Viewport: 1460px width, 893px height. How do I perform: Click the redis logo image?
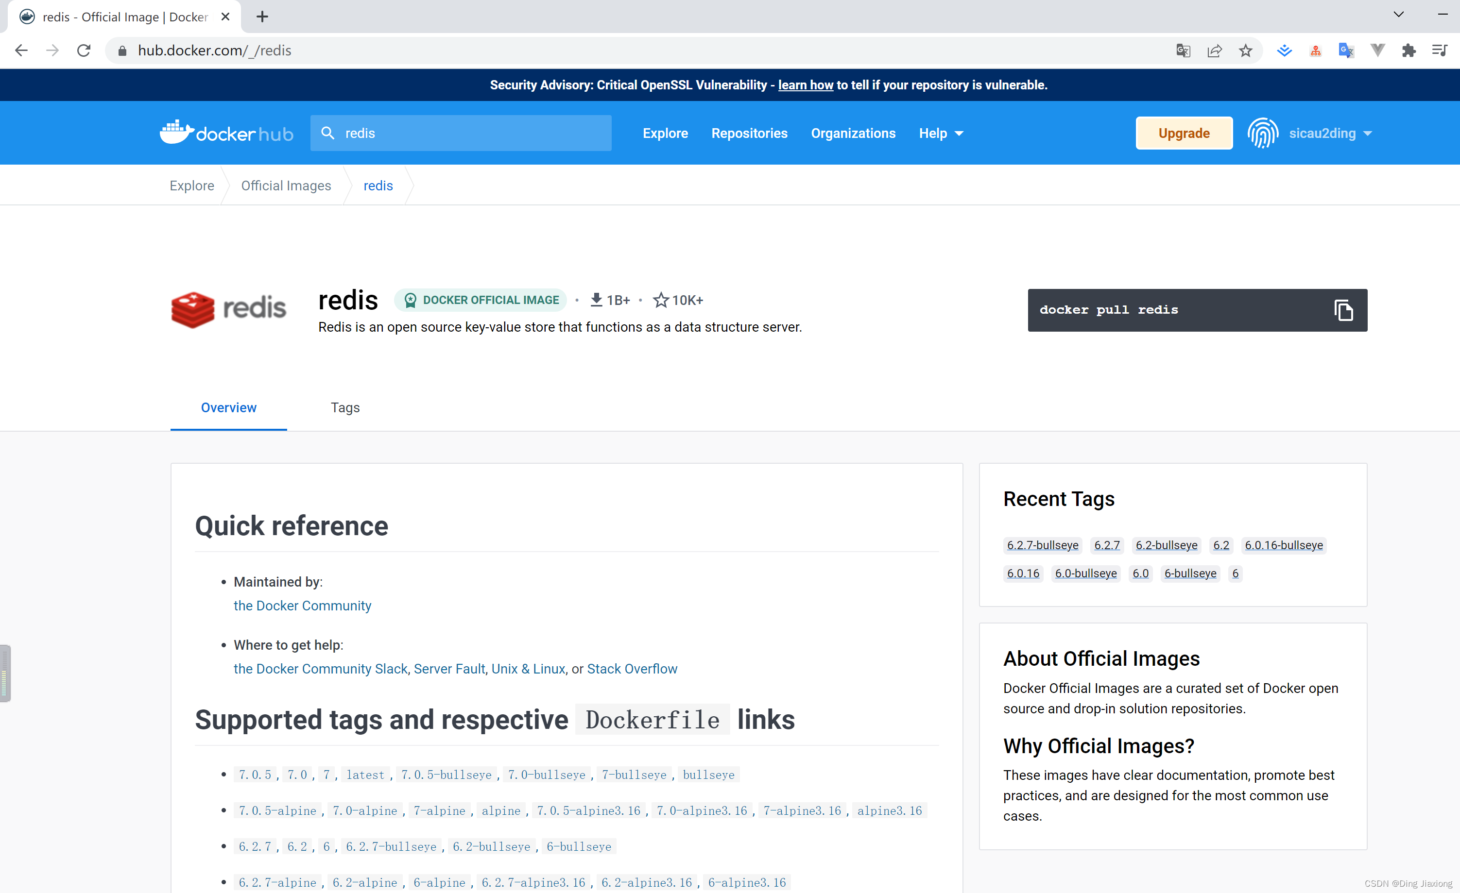(228, 309)
